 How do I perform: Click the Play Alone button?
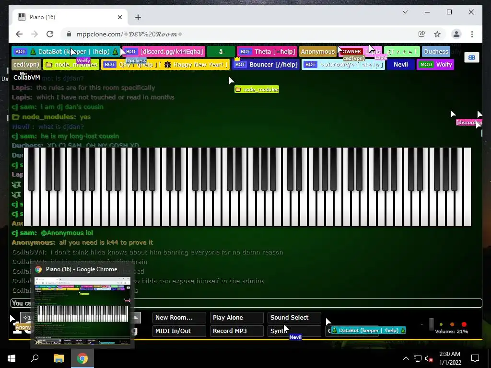tap(236, 318)
